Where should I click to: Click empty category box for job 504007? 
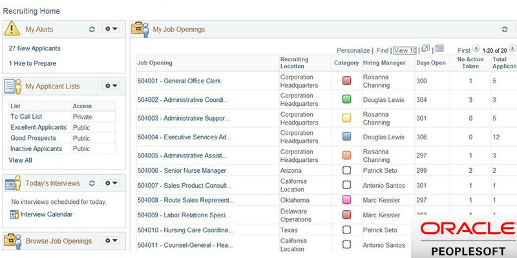(346, 185)
